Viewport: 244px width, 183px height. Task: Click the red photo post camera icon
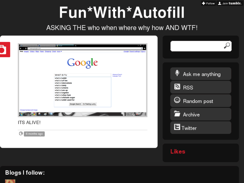coord(5,49)
